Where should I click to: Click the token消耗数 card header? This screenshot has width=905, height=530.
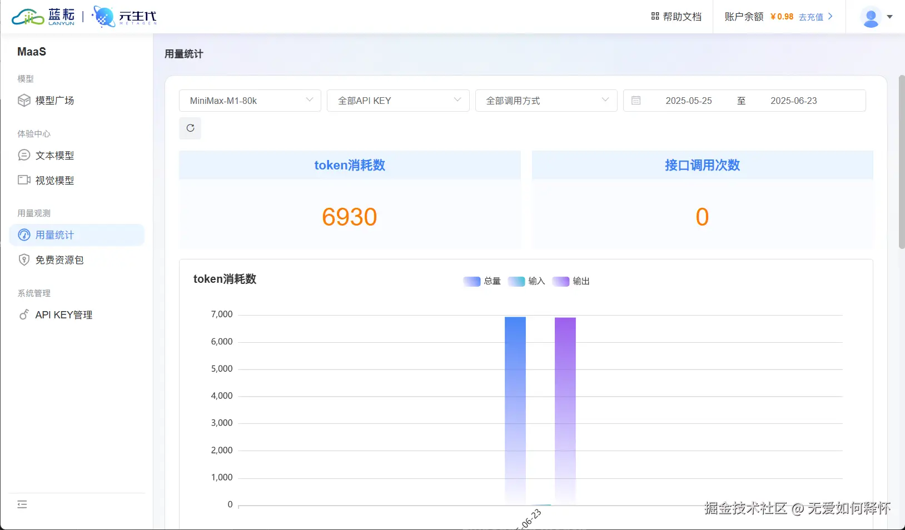click(x=350, y=165)
